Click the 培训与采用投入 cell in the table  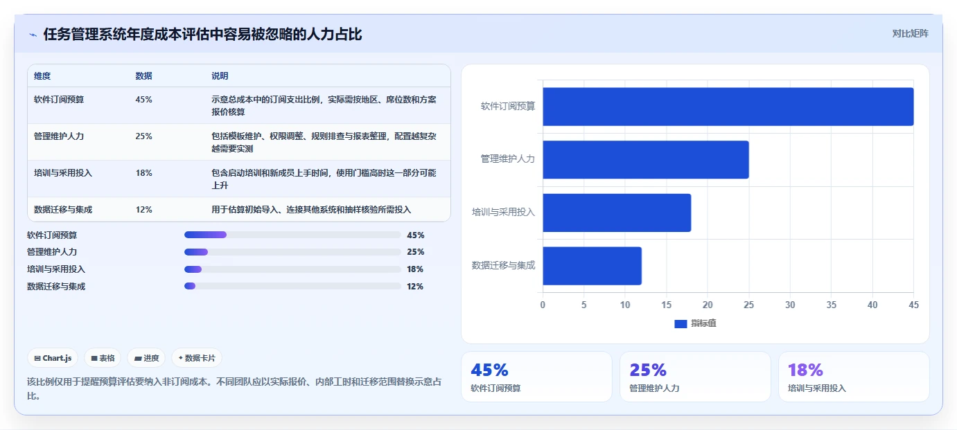63,172
